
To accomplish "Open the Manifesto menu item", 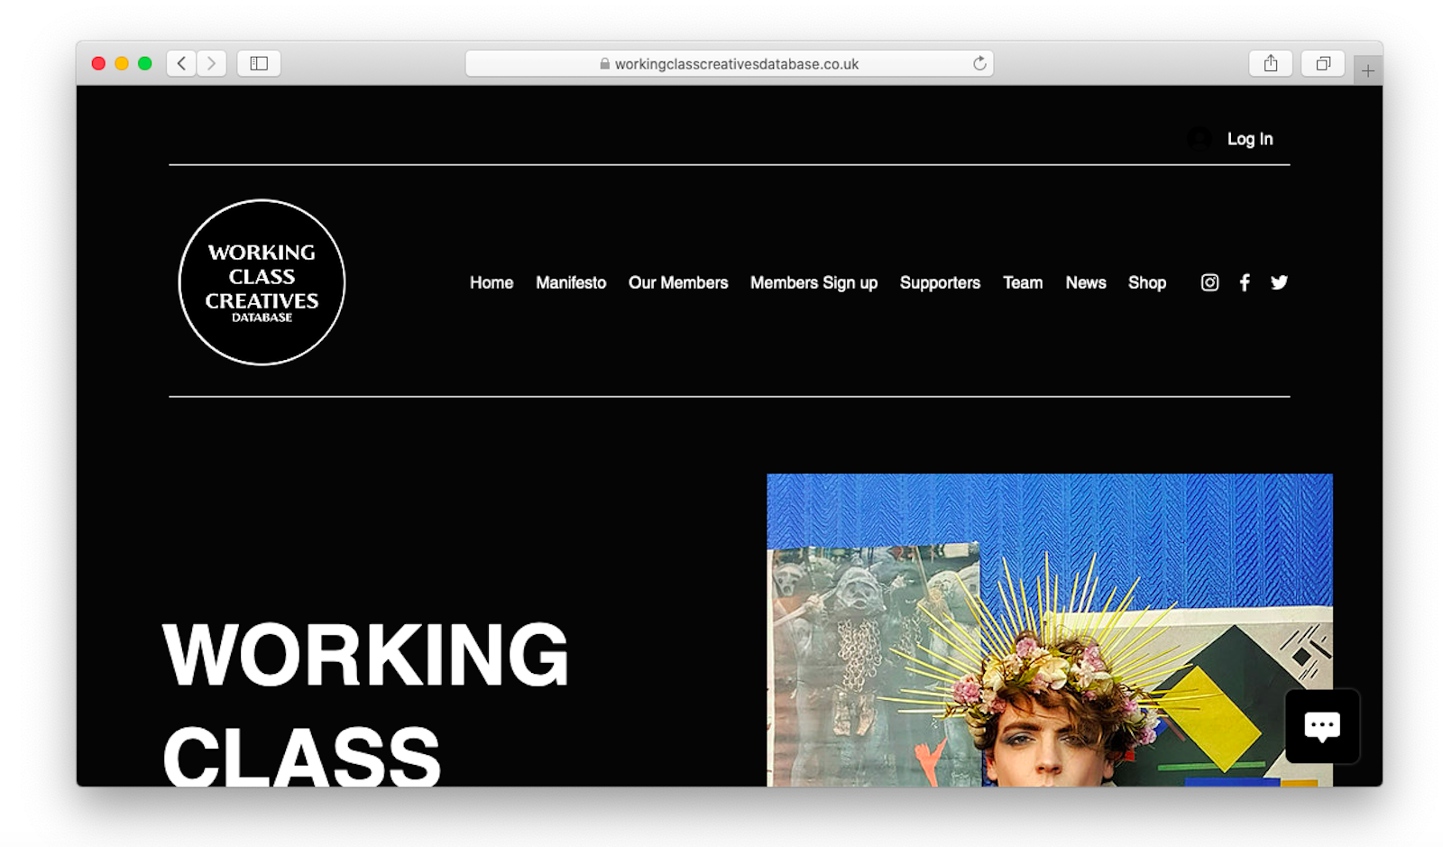I will point(571,282).
